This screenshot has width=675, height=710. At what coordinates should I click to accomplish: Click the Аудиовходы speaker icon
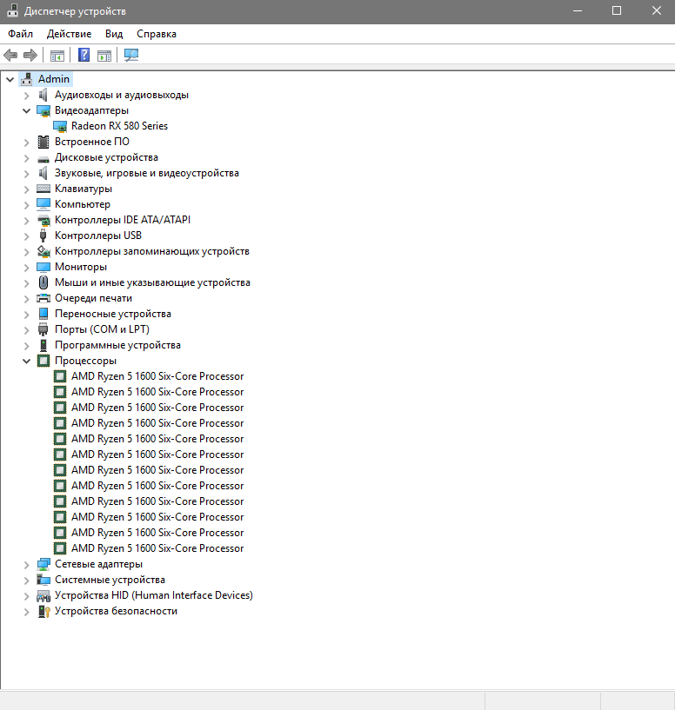point(43,95)
